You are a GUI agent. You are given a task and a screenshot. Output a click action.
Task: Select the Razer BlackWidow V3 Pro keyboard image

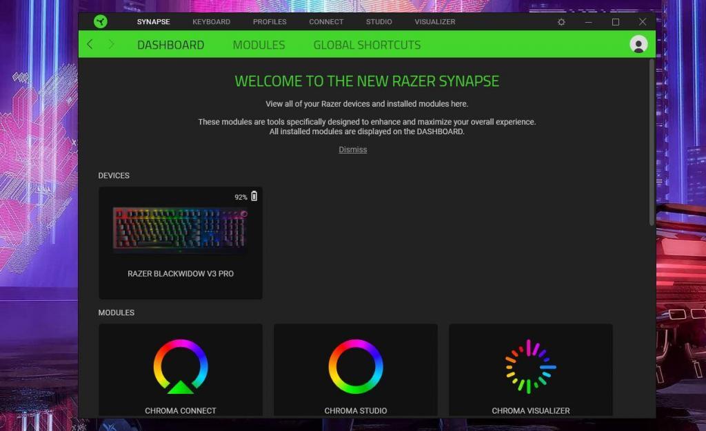point(181,231)
